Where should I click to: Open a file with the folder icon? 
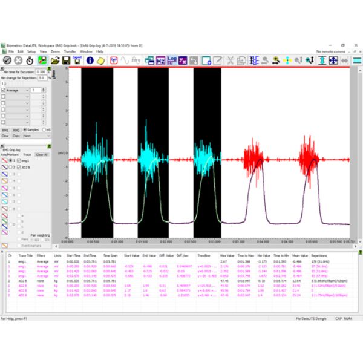point(55,60)
